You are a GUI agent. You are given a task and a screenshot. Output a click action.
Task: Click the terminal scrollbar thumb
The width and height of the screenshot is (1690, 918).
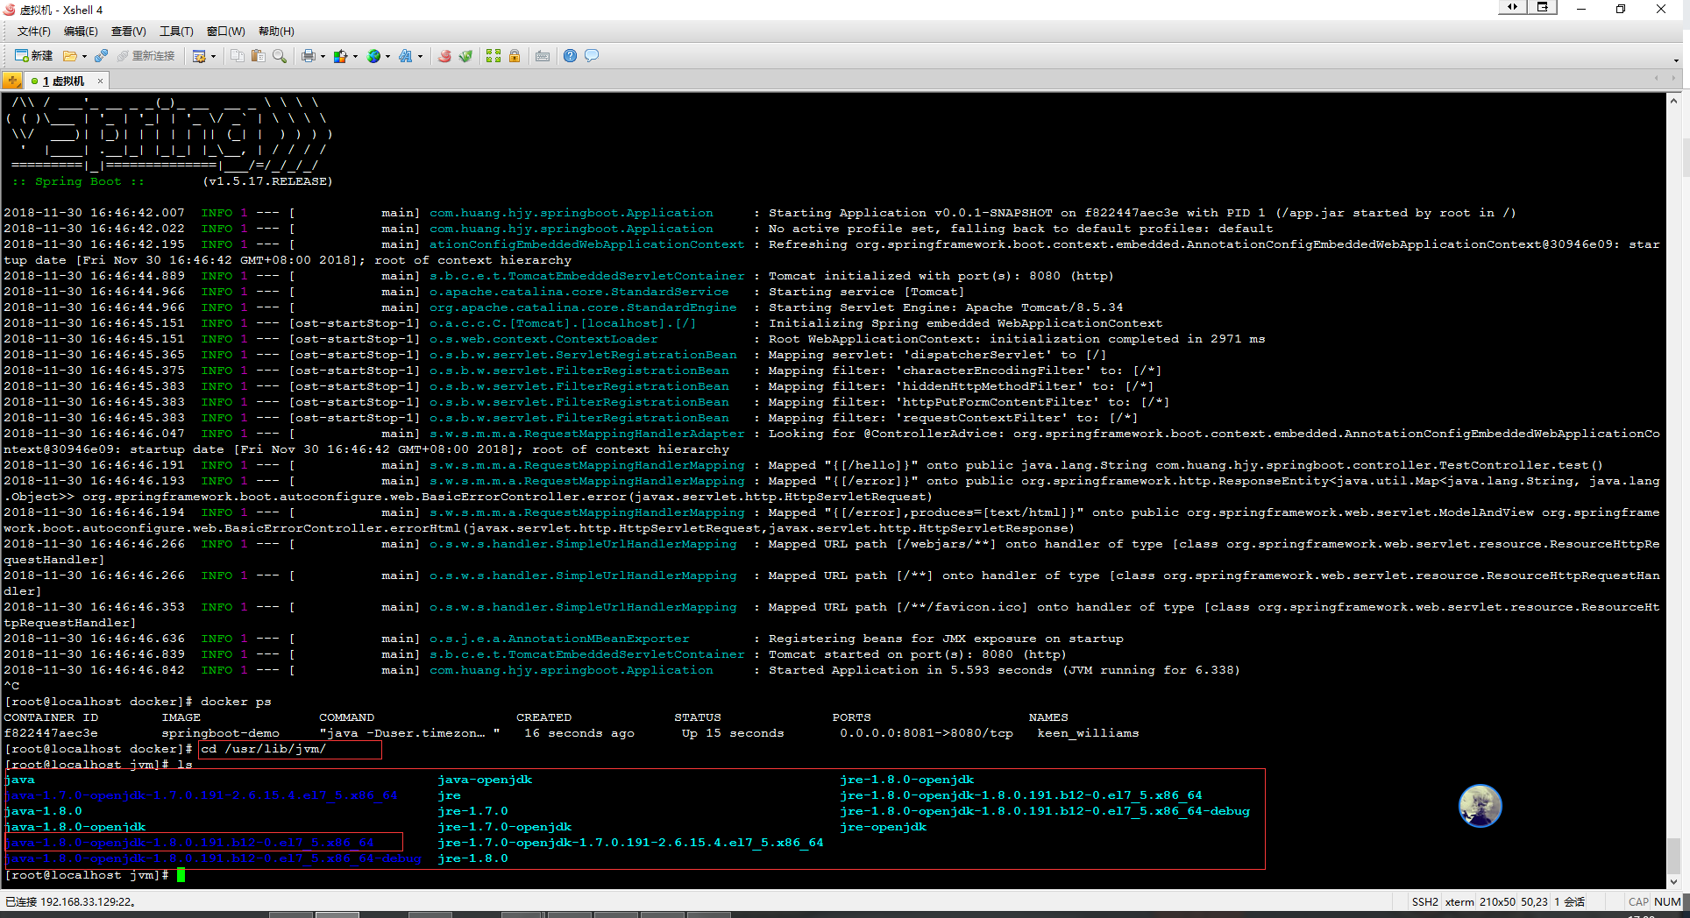pyautogui.click(x=1673, y=856)
